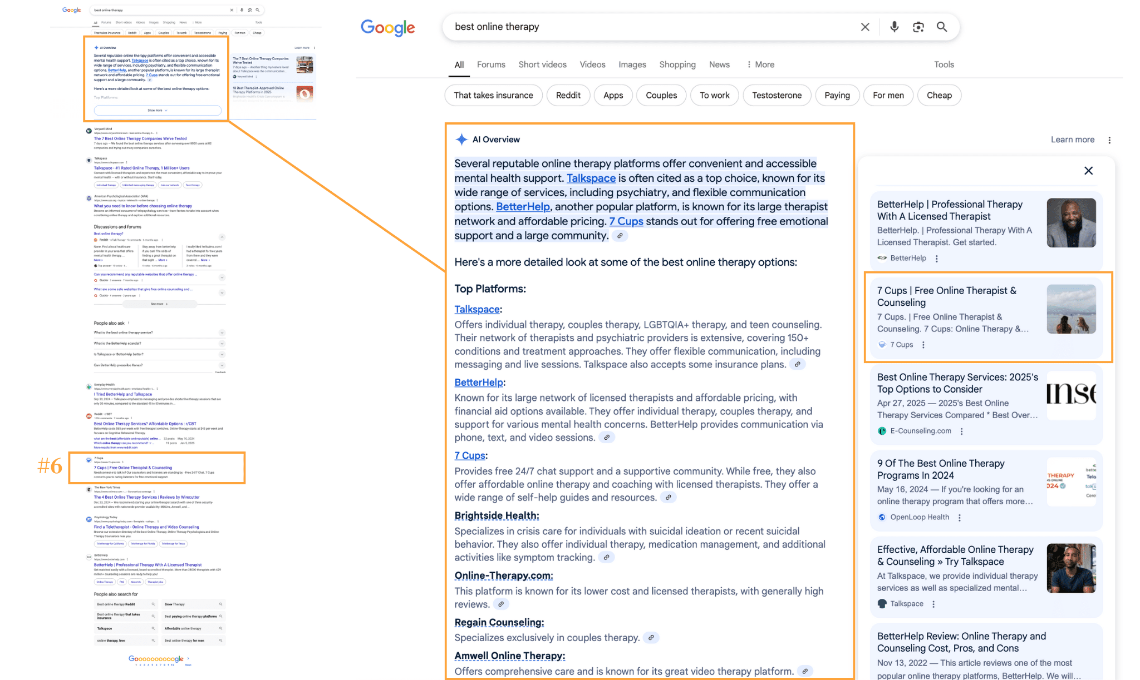Image resolution: width=1140 pixels, height=680 pixels.
Task: Close the sources side panel
Action: [x=1088, y=171]
